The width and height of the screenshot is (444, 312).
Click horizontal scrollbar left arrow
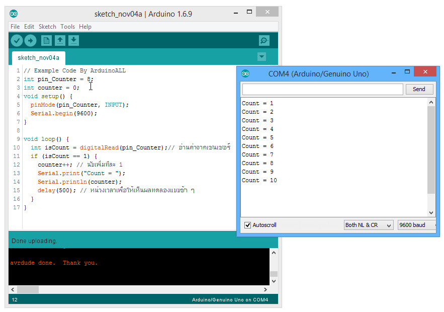point(13,290)
